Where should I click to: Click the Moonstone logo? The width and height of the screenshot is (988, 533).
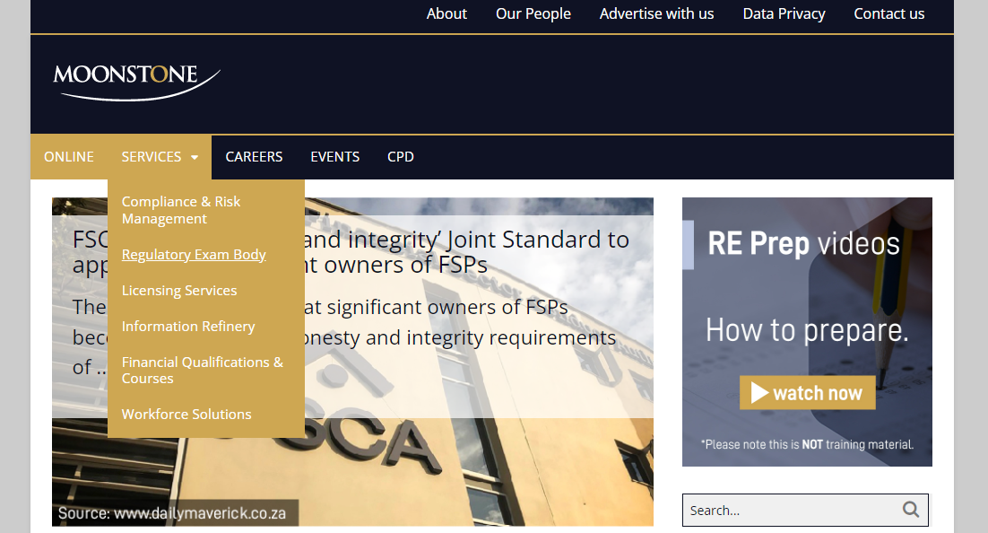tap(134, 76)
